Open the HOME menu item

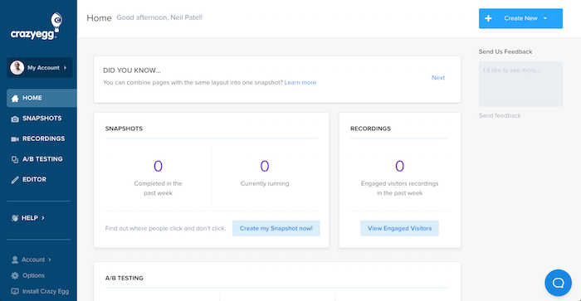point(41,98)
